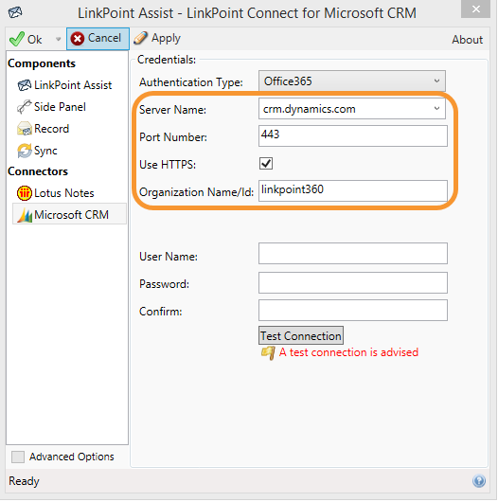
Task: Click the Cancel label in toolbar
Action: (x=104, y=38)
